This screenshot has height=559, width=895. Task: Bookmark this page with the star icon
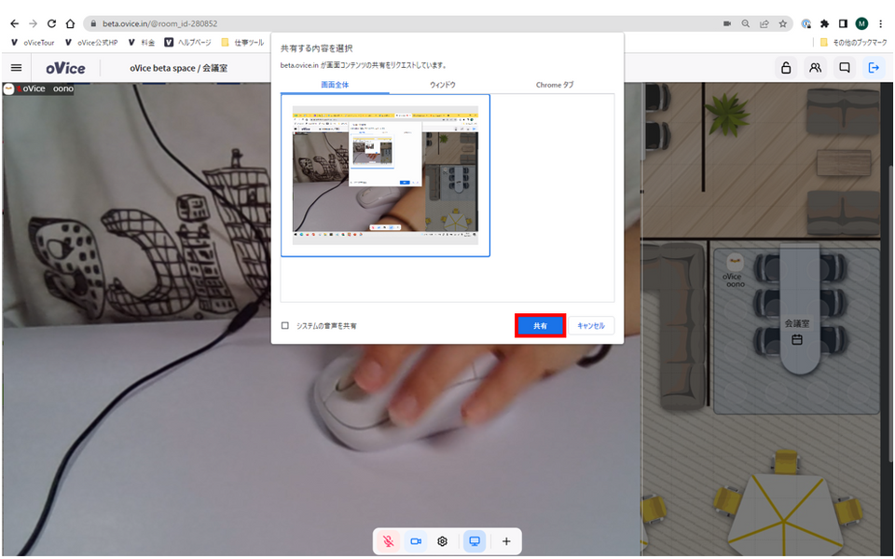782,24
